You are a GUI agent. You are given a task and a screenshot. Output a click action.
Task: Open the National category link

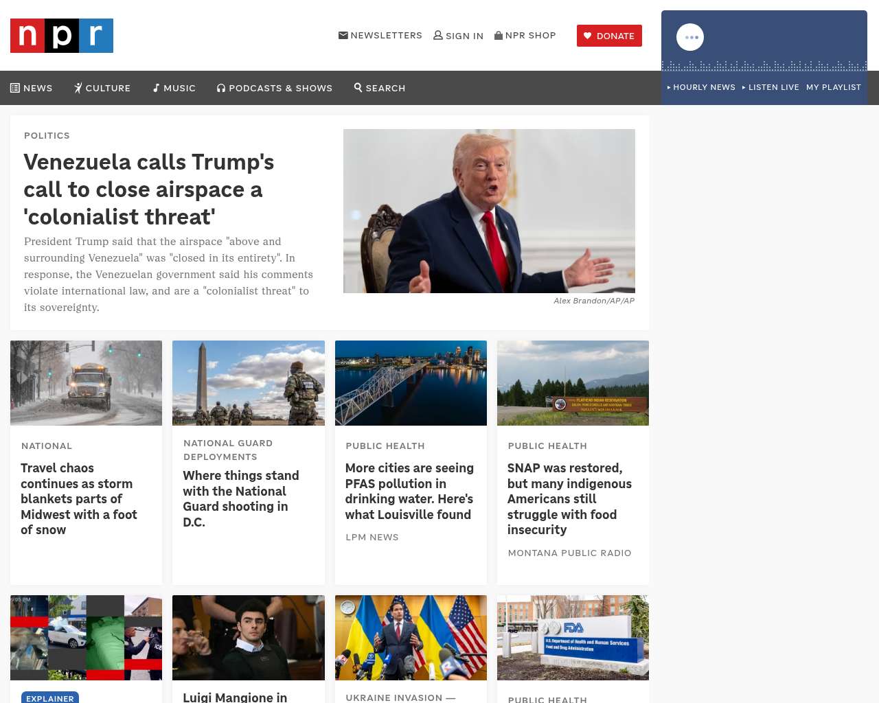pos(47,446)
